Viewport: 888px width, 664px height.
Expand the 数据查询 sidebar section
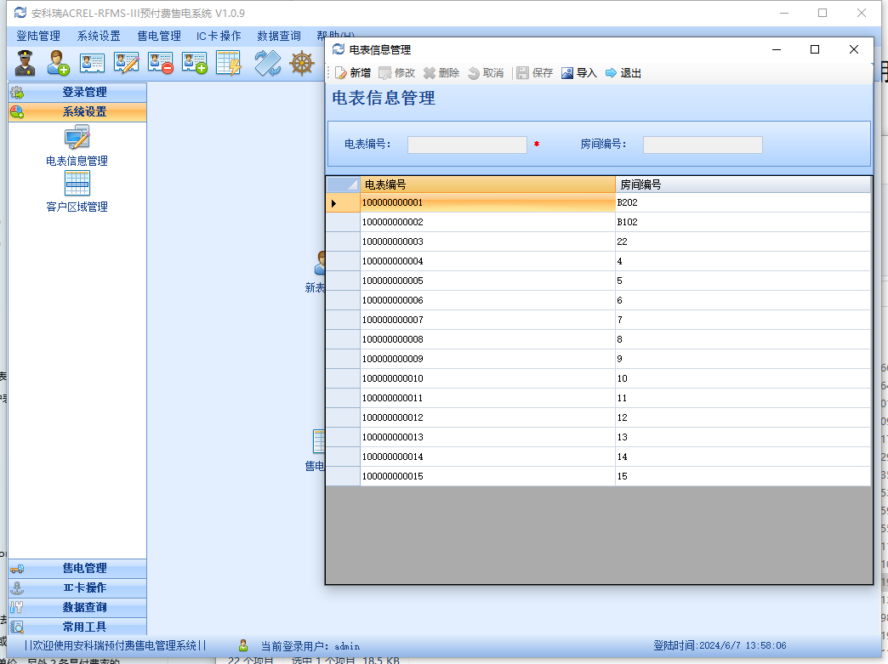(77, 607)
